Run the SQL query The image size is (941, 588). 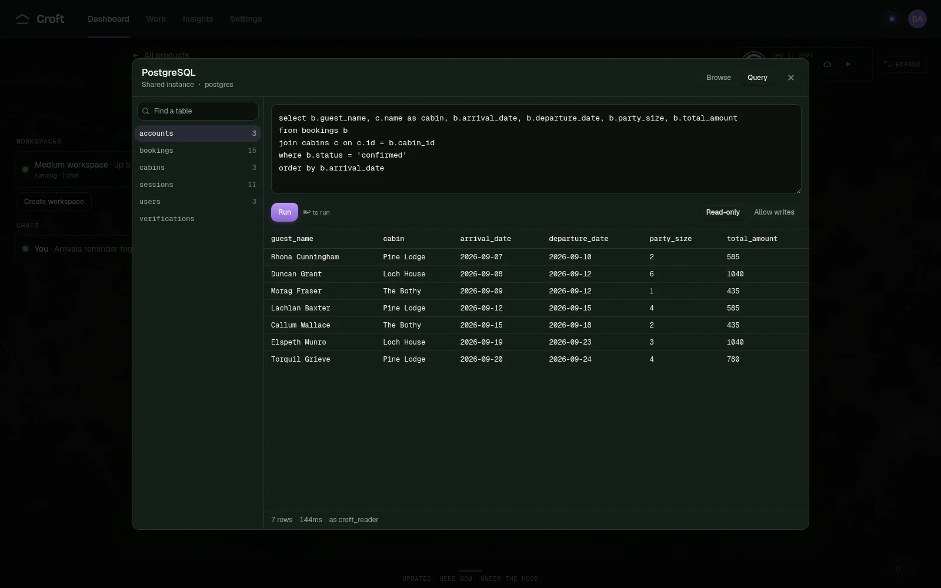(x=285, y=212)
